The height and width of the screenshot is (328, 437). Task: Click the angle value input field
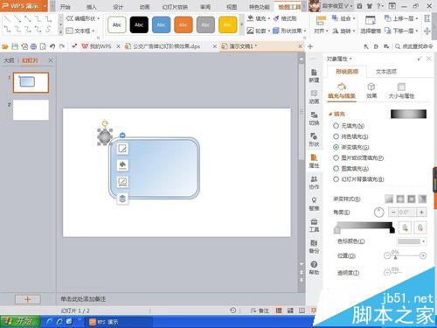pos(407,213)
